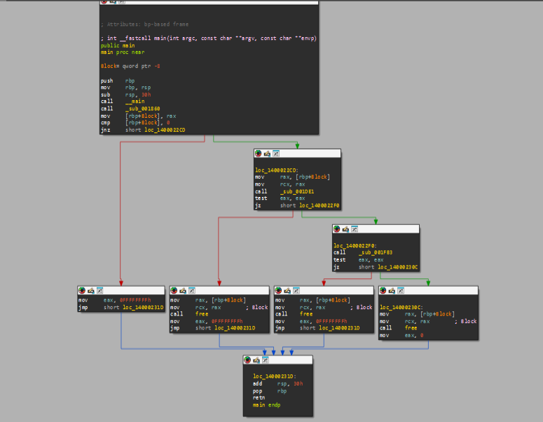
Task: Open the color picker on loc_1400022F0 block
Action: pos(337,229)
